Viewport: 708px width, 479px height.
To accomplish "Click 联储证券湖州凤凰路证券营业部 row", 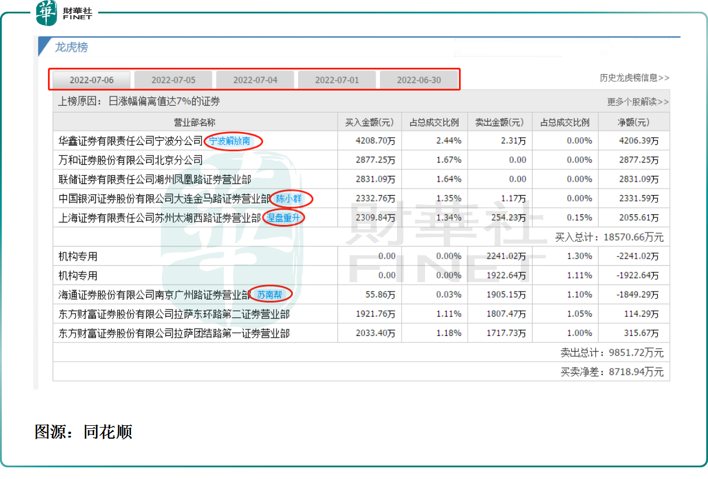I will coord(154,179).
